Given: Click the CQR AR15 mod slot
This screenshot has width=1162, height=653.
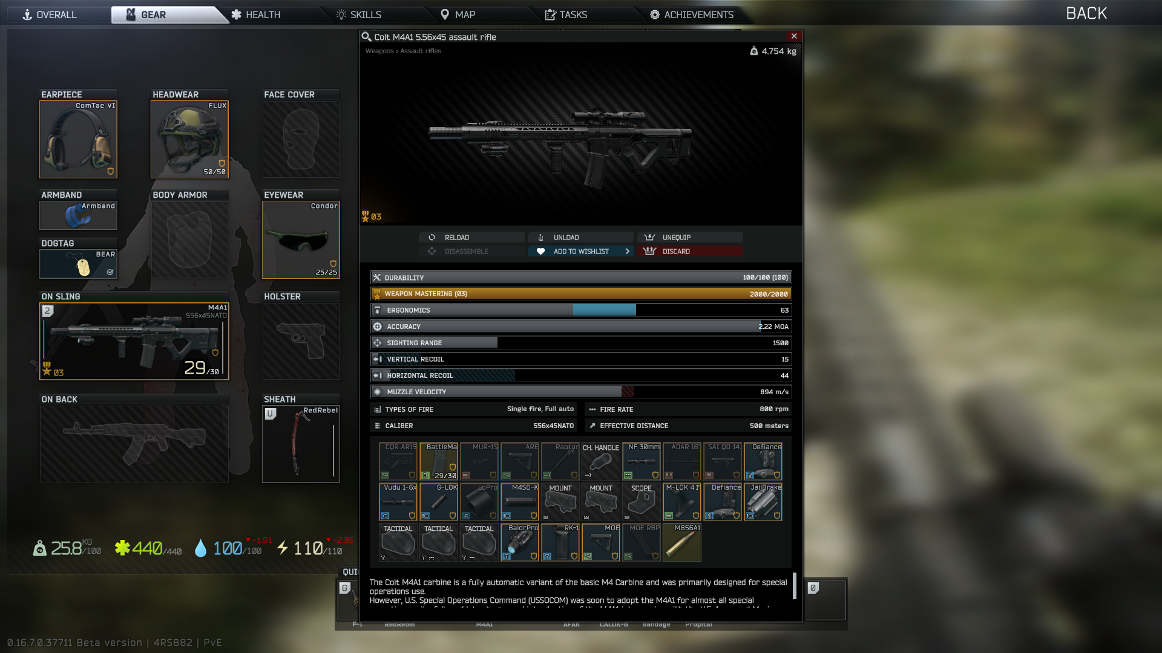Looking at the screenshot, I should (398, 461).
